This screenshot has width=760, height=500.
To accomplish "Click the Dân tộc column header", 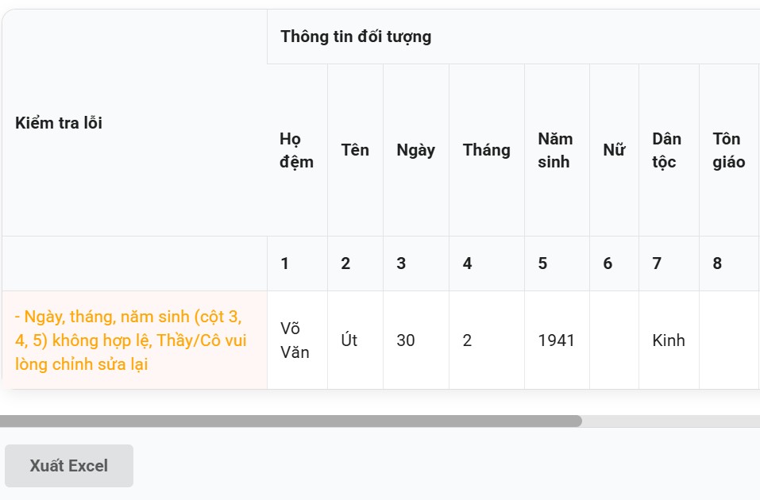I will click(x=667, y=150).
